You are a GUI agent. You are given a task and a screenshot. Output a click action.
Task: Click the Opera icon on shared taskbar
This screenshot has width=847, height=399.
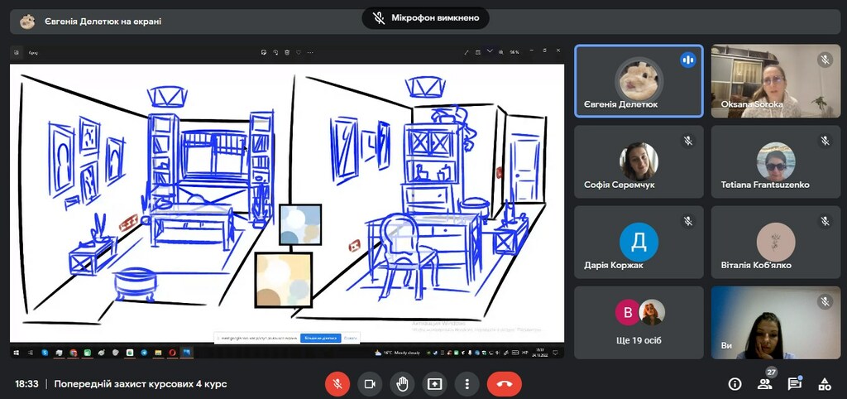tap(172, 353)
